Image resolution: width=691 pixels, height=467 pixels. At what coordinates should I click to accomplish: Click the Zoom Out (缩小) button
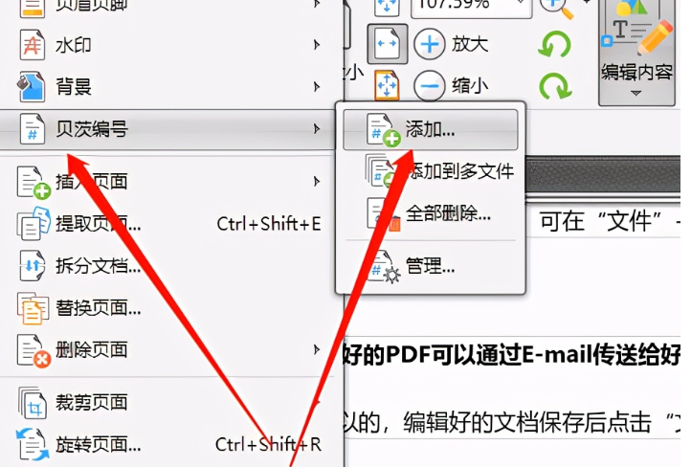click(452, 85)
